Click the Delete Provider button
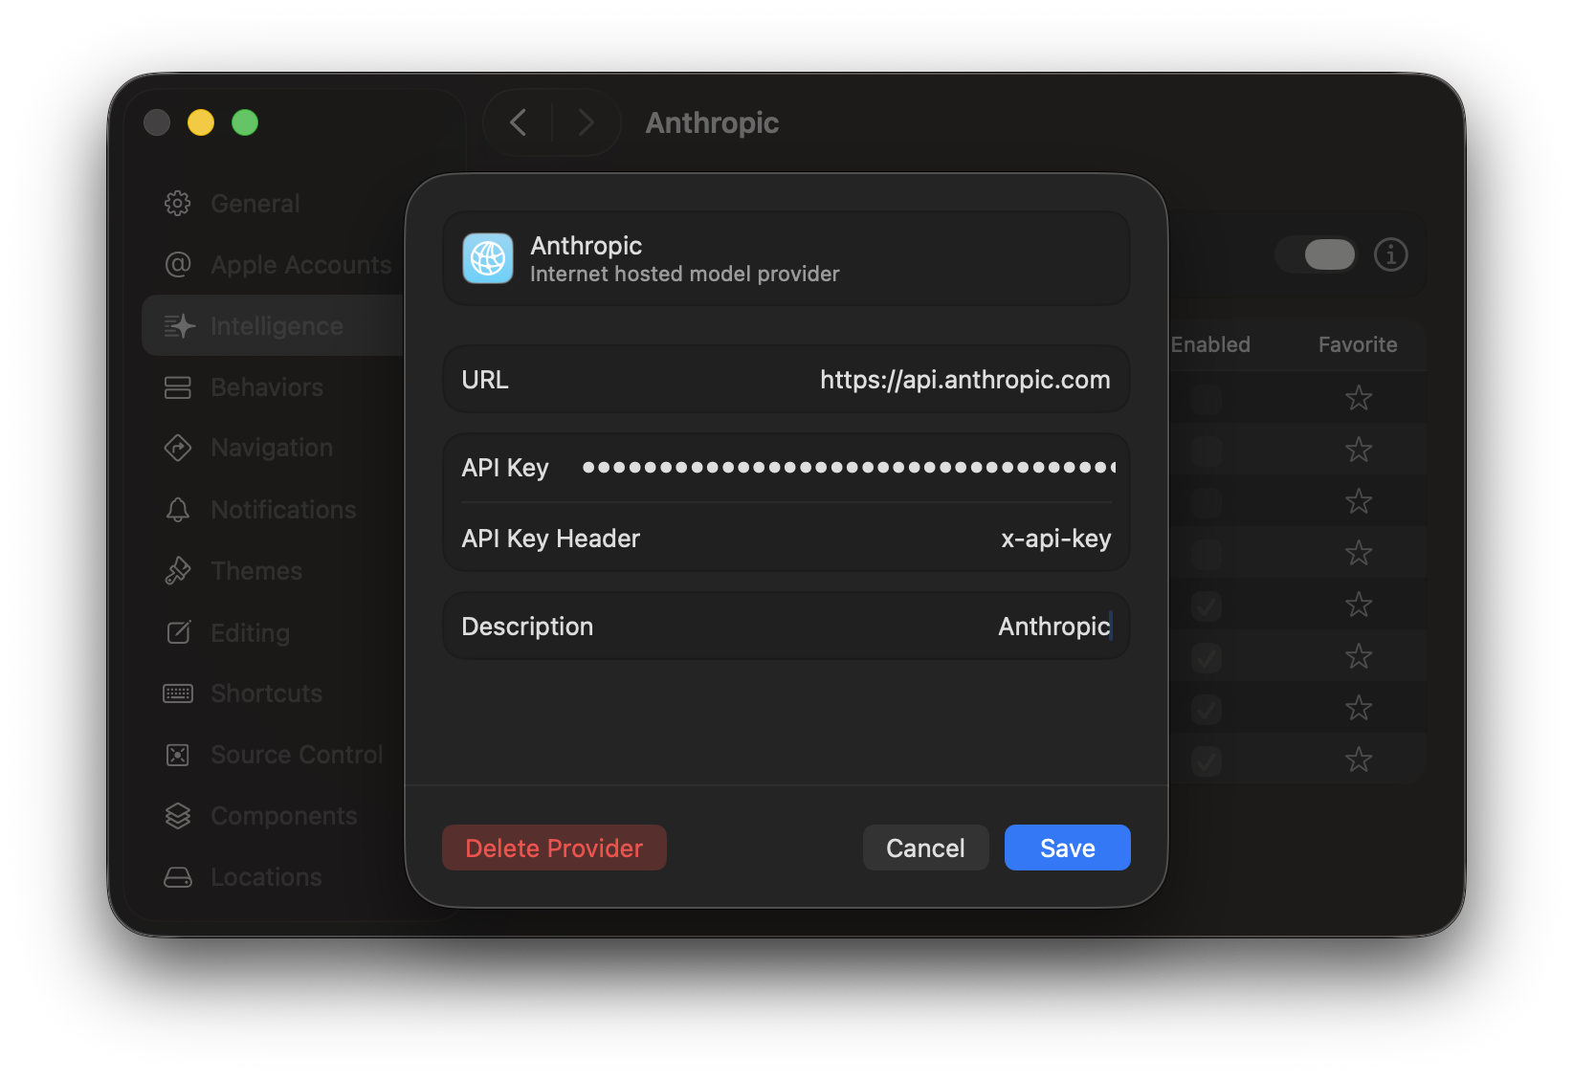Viewport: 1573px width, 1079px height. click(553, 848)
